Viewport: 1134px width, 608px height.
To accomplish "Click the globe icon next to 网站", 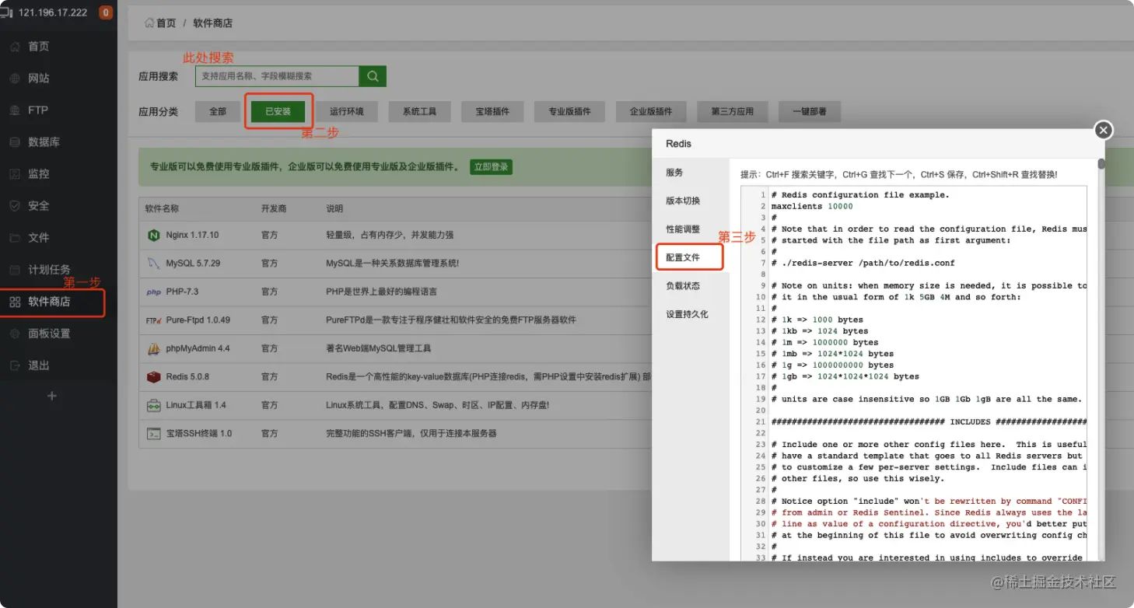I will click(15, 79).
